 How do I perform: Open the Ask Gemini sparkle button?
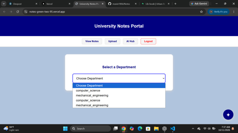coord(199,4)
